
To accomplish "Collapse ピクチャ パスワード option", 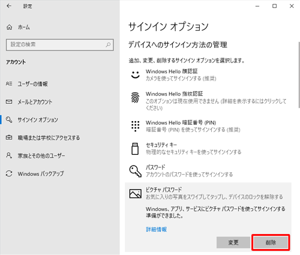I will (x=208, y=193).
